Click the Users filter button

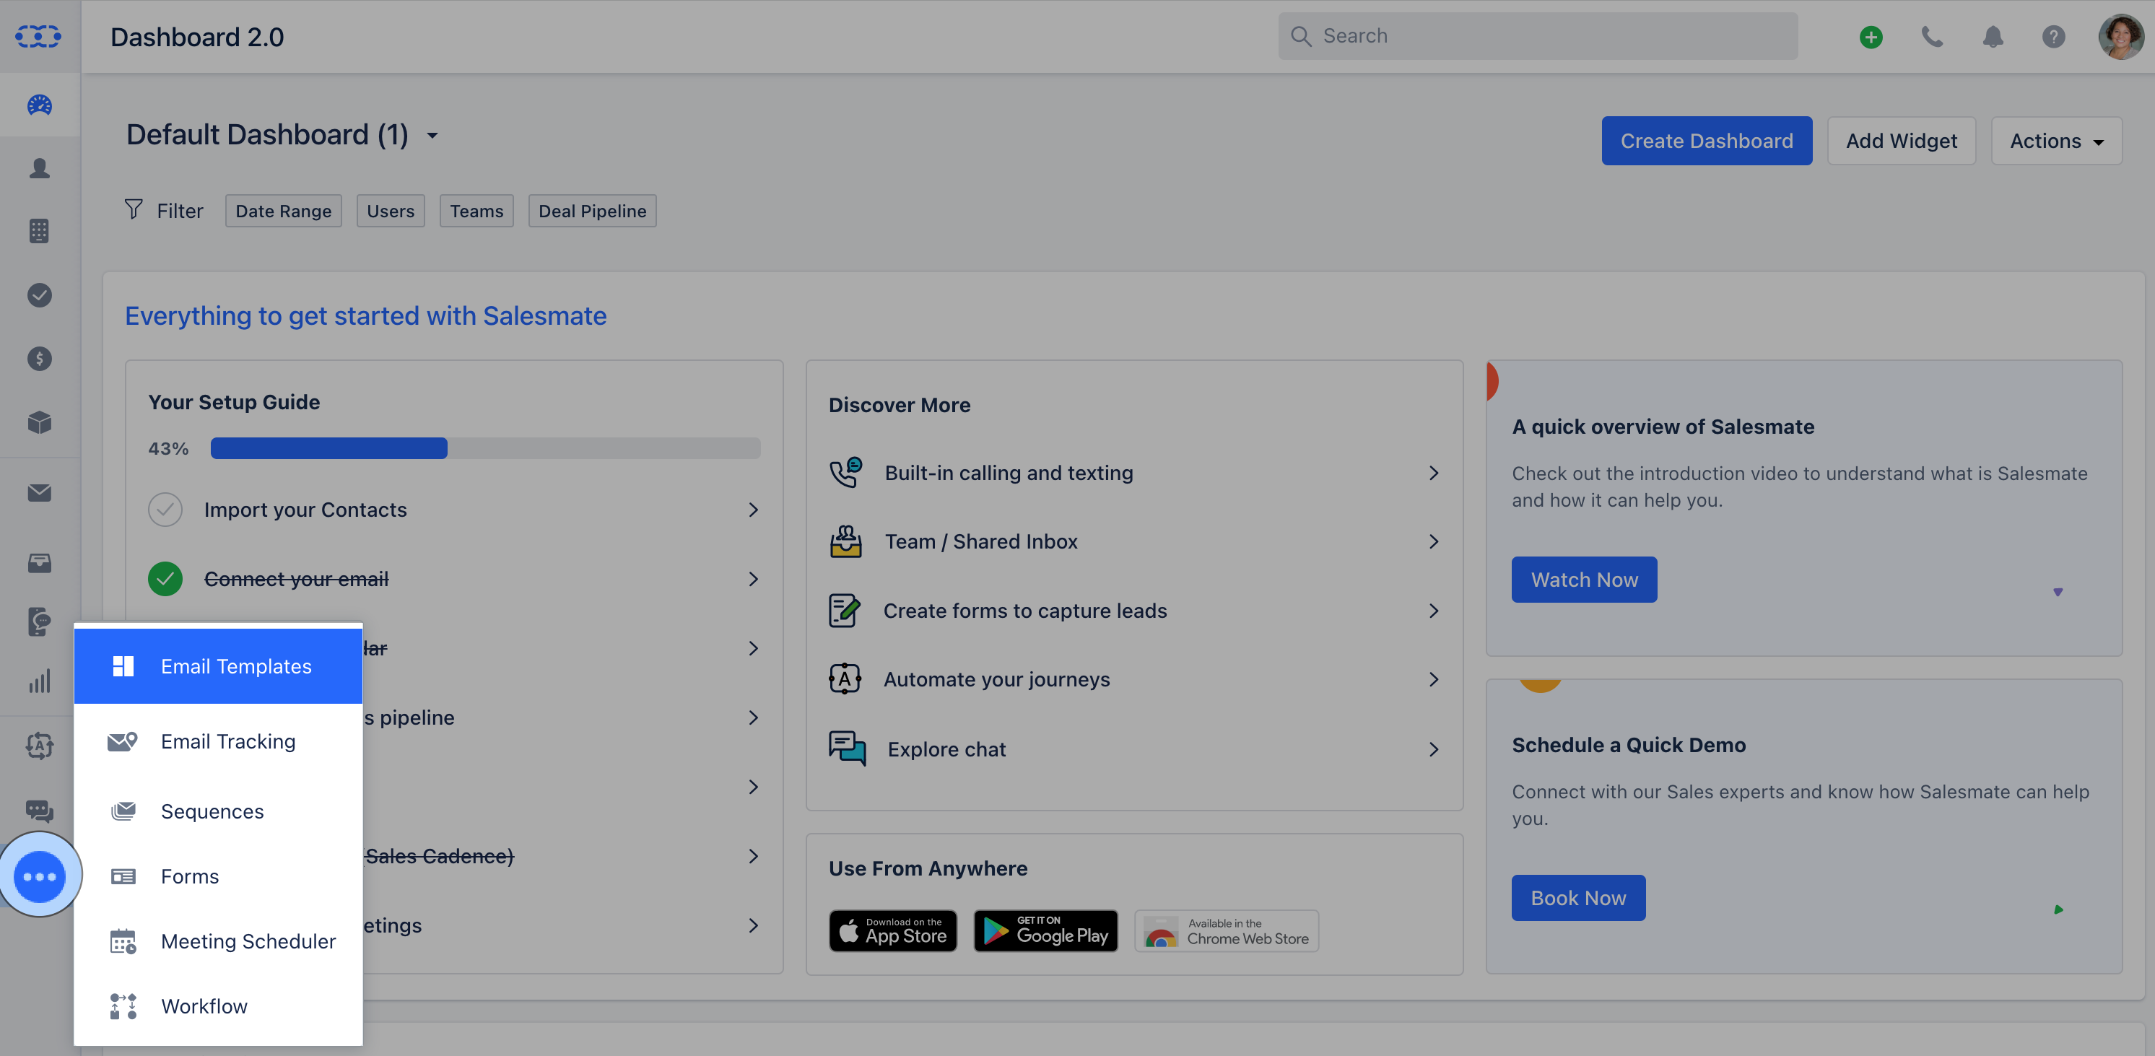[390, 211]
